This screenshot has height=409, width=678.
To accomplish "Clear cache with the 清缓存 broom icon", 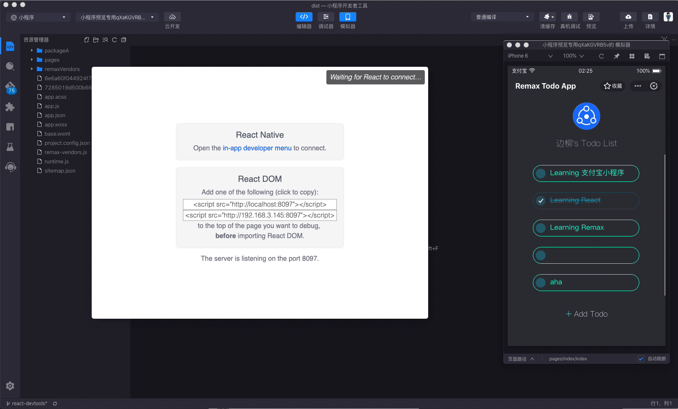I will click(x=546, y=17).
